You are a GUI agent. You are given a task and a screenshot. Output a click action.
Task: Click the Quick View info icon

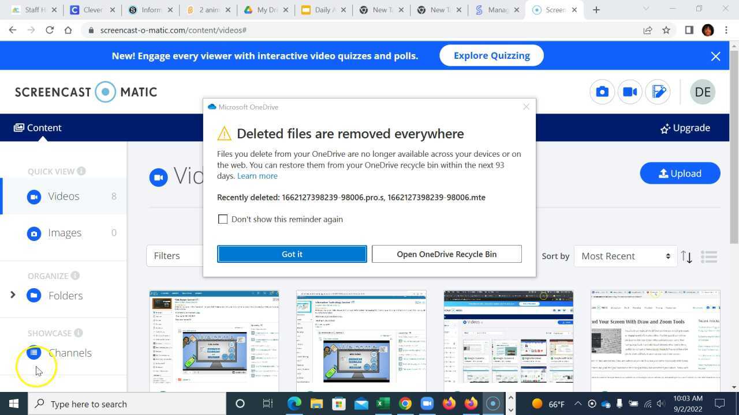[81, 171]
